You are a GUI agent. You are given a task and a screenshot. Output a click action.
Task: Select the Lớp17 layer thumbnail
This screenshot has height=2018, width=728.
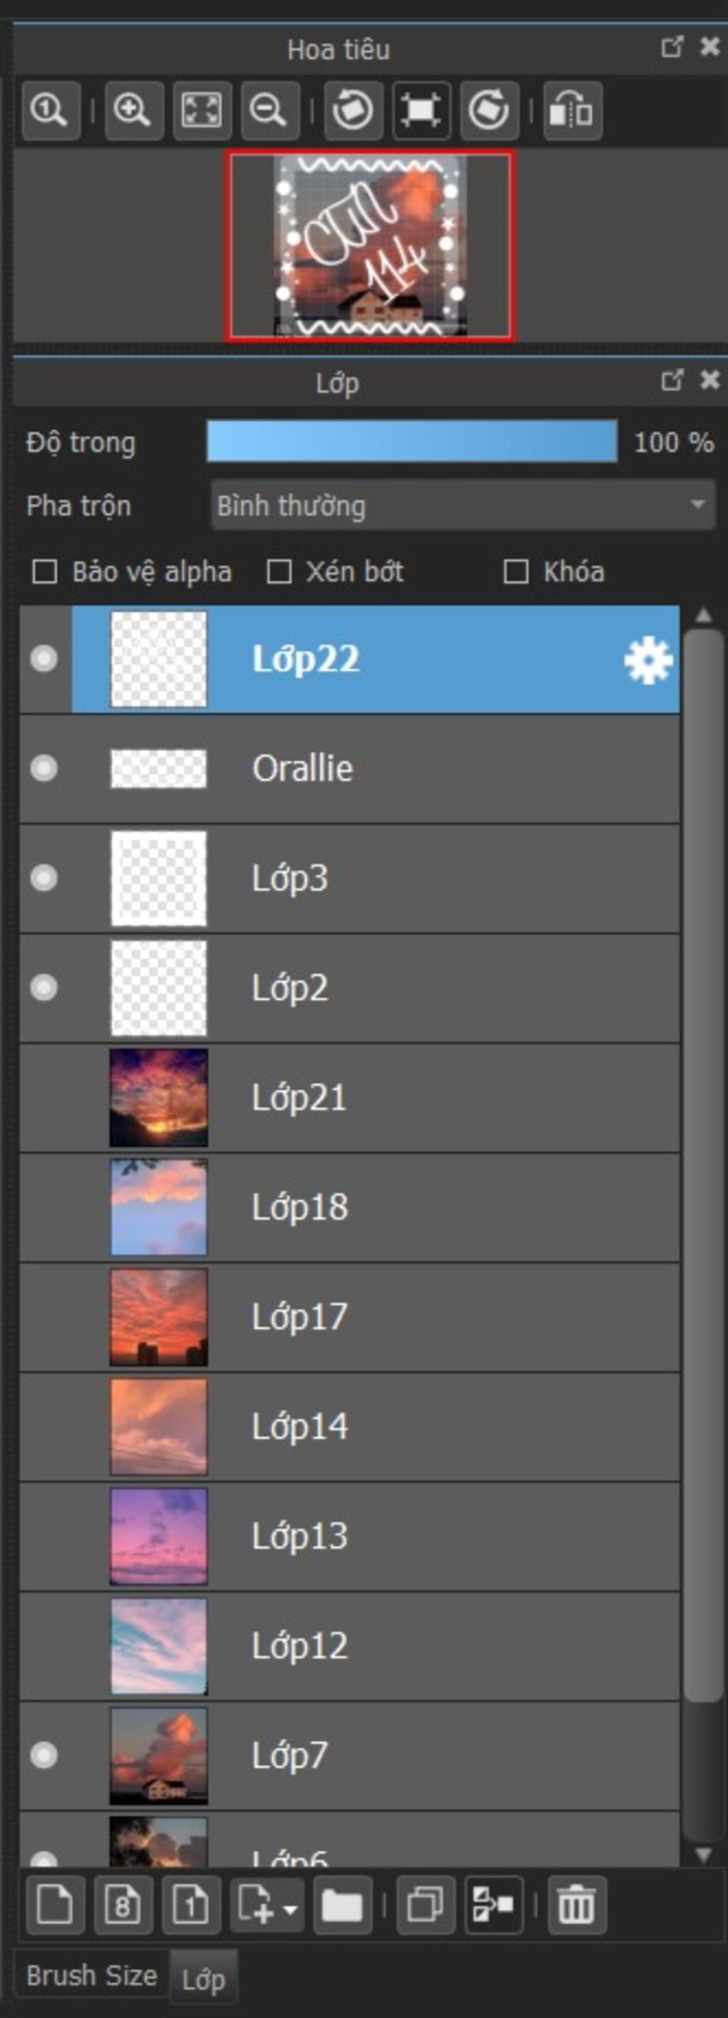point(159,1317)
